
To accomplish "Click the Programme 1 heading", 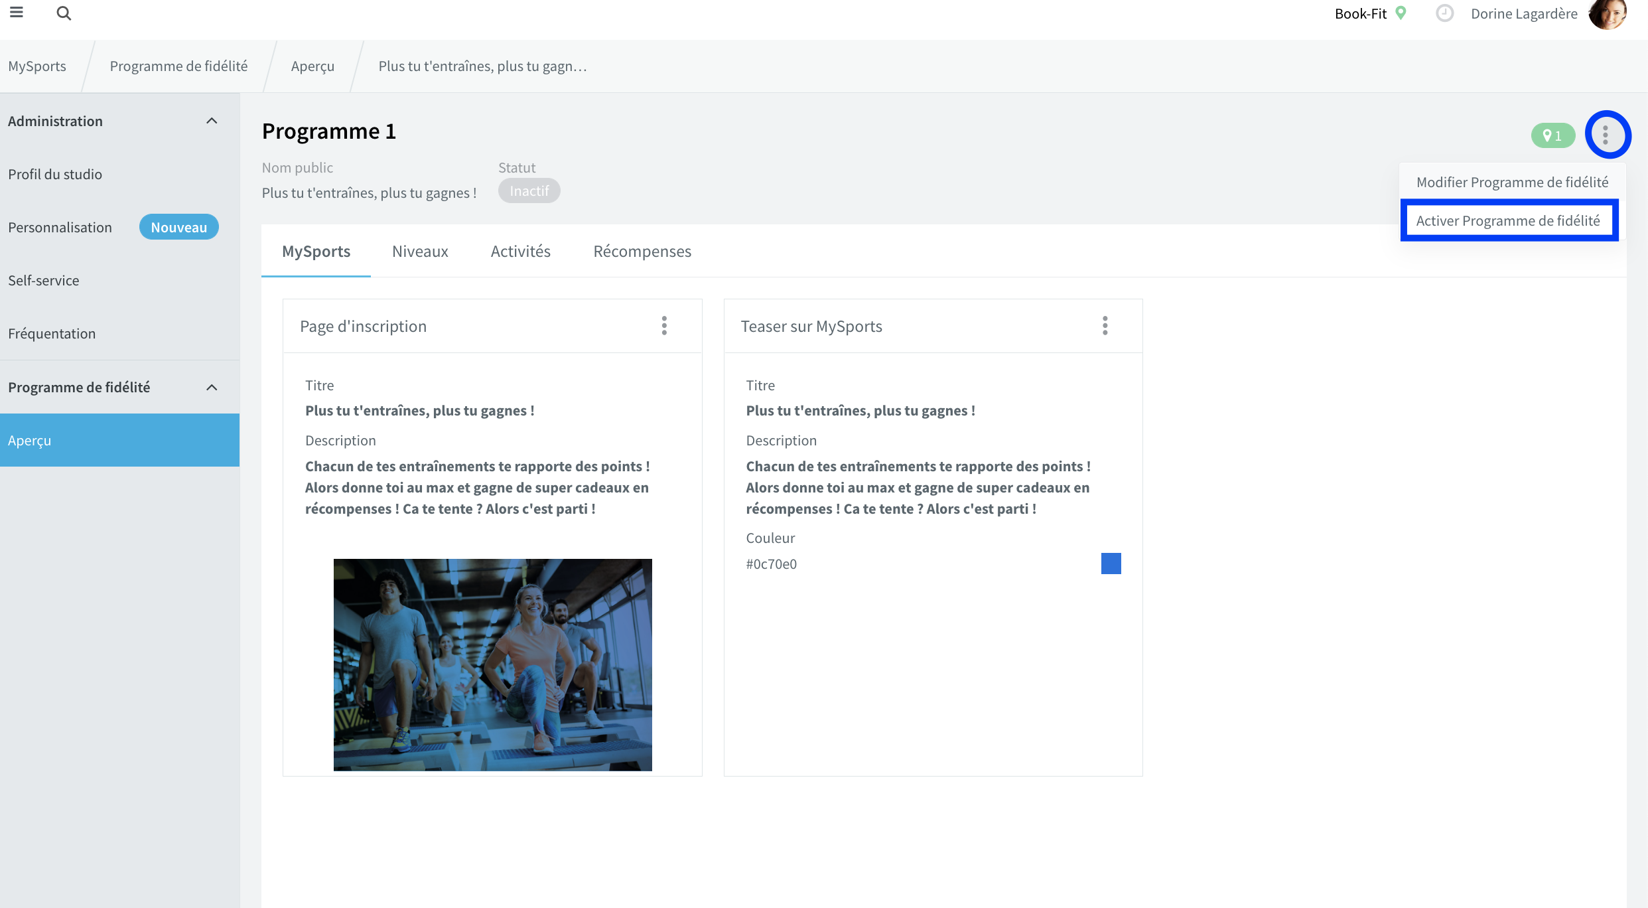I will click(329, 131).
